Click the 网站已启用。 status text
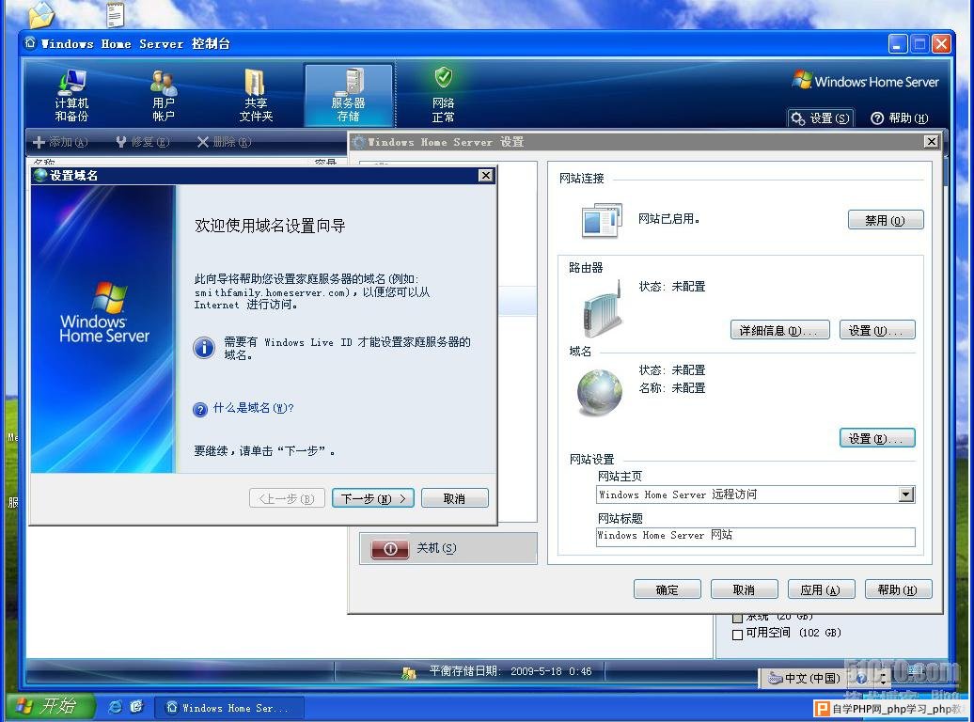The image size is (974, 722). point(669,219)
